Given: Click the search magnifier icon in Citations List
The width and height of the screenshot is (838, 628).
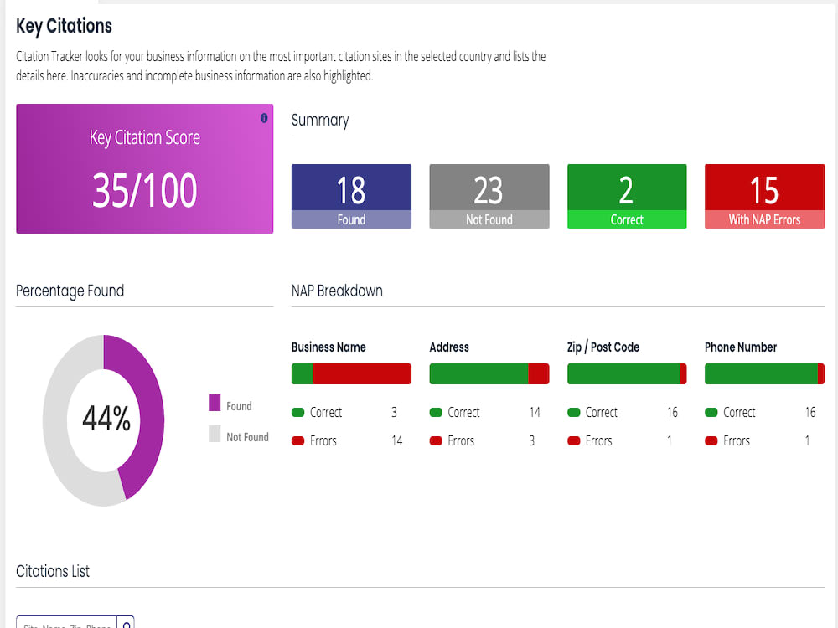Looking at the screenshot, I should coord(127,623).
